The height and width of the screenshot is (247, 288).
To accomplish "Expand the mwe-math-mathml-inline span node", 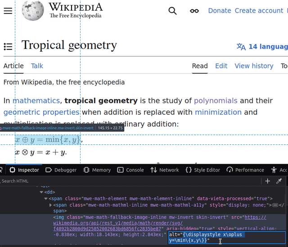I will coord(50,205).
